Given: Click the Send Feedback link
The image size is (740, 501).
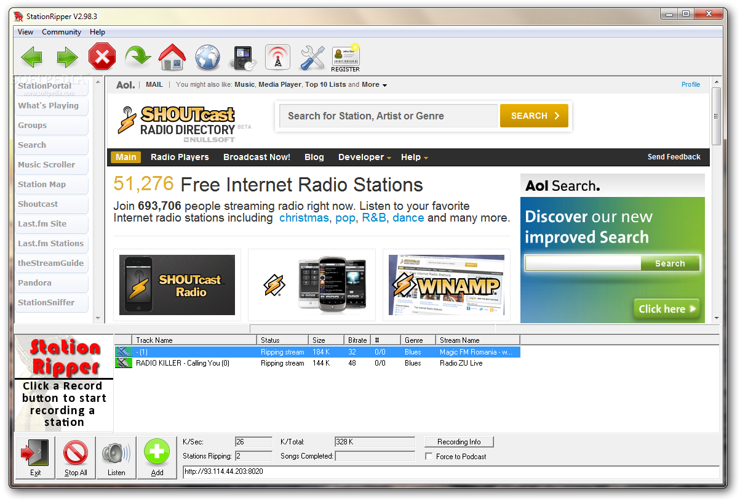Looking at the screenshot, I should click(x=674, y=157).
